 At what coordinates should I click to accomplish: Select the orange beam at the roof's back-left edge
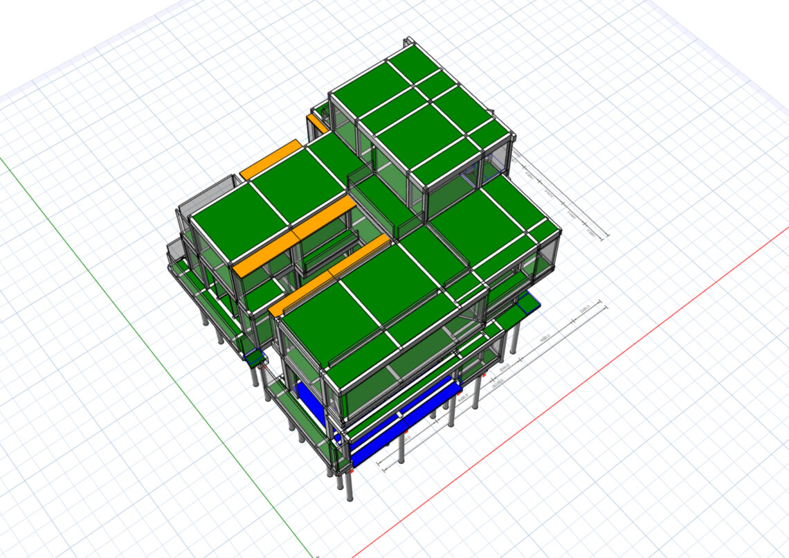pos(271,159)
